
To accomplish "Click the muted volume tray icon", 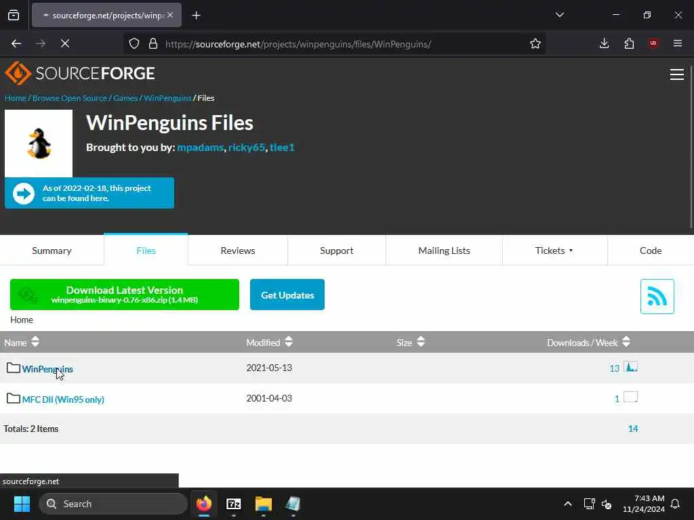I will 607,504.
